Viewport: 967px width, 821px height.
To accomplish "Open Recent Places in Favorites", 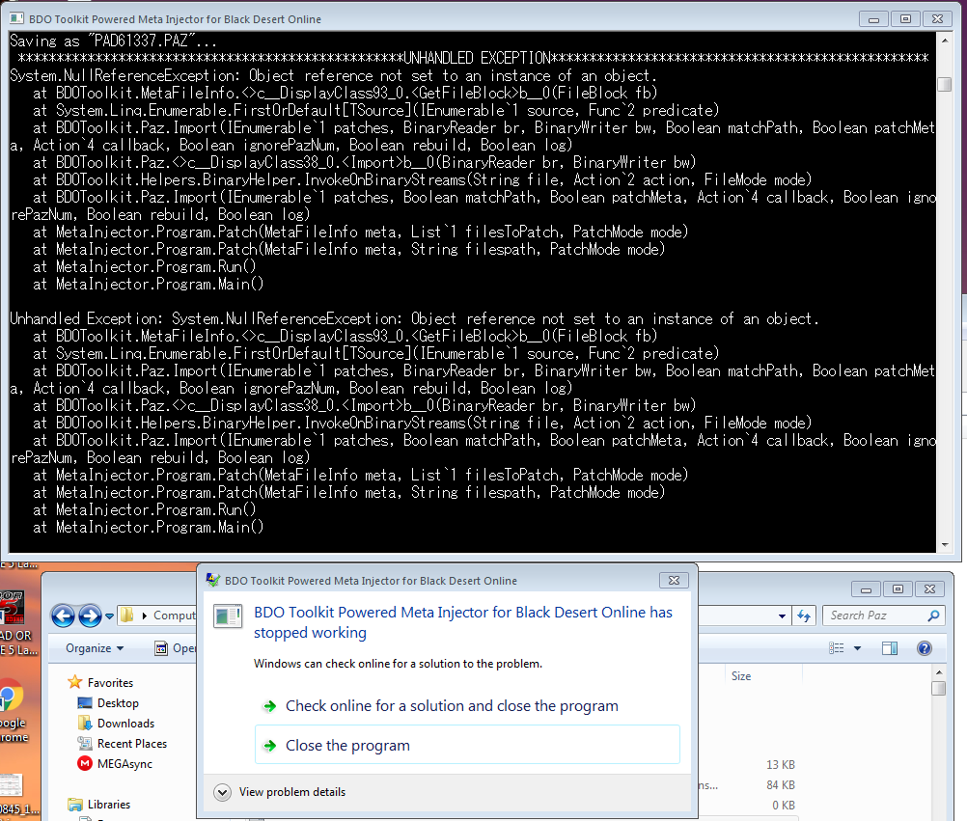I will coord(131,744).
